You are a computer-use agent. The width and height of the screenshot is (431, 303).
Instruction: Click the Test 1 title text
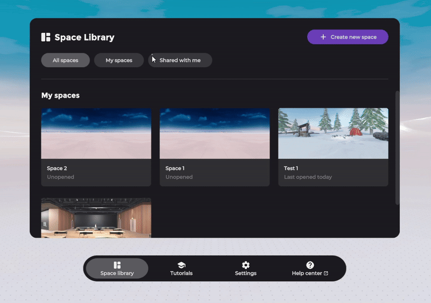coord(291,168)
